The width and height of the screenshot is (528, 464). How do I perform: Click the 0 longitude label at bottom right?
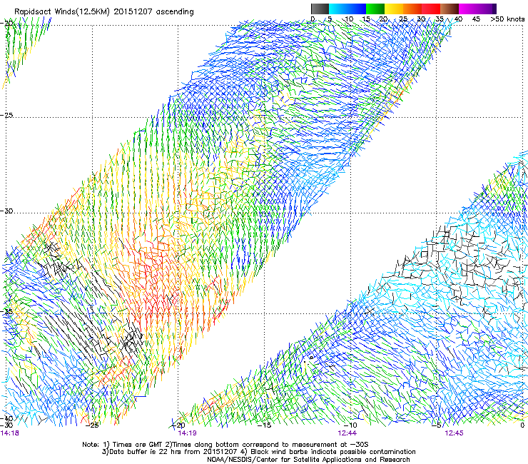click(x=522, y=425)
